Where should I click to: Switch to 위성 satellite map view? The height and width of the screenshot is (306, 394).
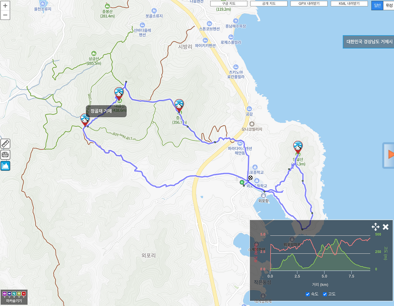(389, 6)
